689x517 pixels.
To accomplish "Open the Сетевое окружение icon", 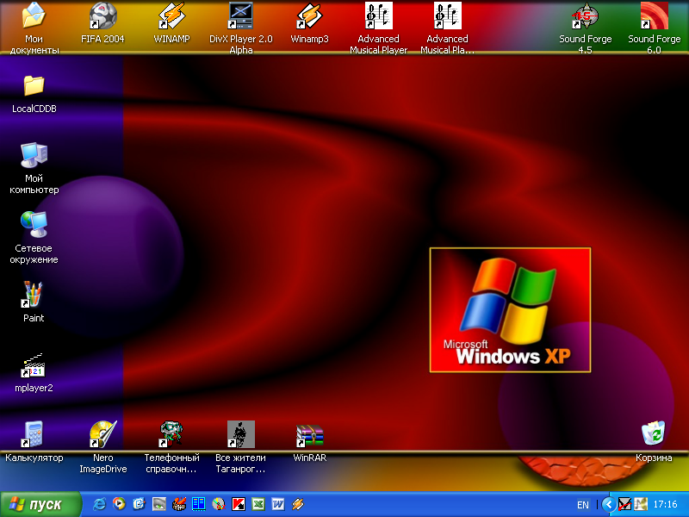I will coord(34,225).
